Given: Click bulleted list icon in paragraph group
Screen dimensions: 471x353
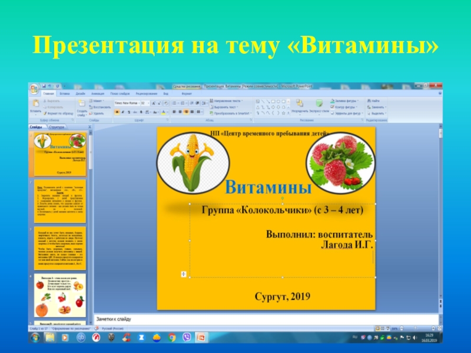Looking at the screenshot, I should pyautogui.click(x=175, y=104).
